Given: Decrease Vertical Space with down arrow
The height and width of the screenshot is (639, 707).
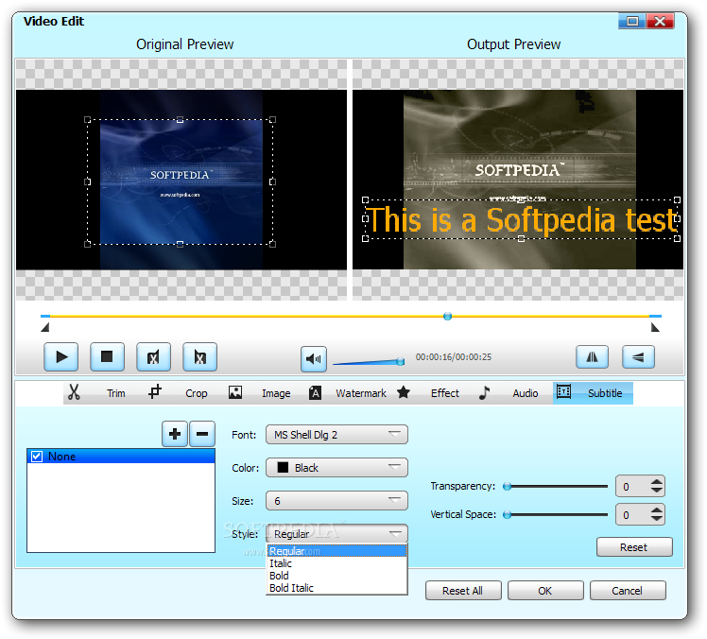Looking at the screenshot, I should (x=657, y=519).
